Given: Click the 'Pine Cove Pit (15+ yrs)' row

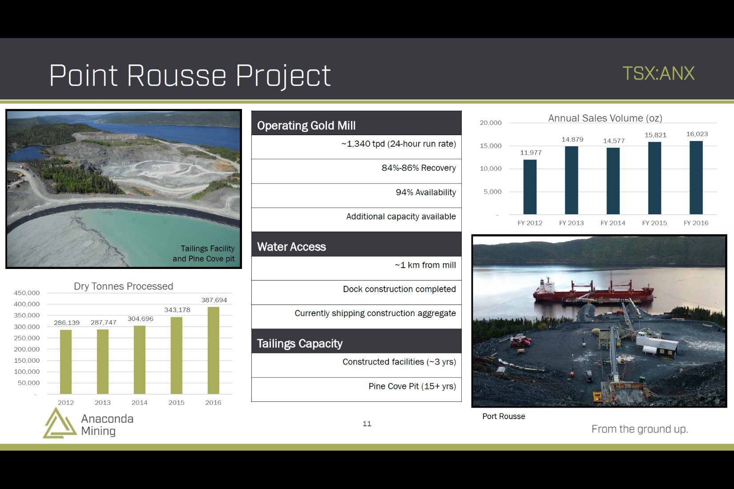Looking at the screenshot, I should coord(356,389).
